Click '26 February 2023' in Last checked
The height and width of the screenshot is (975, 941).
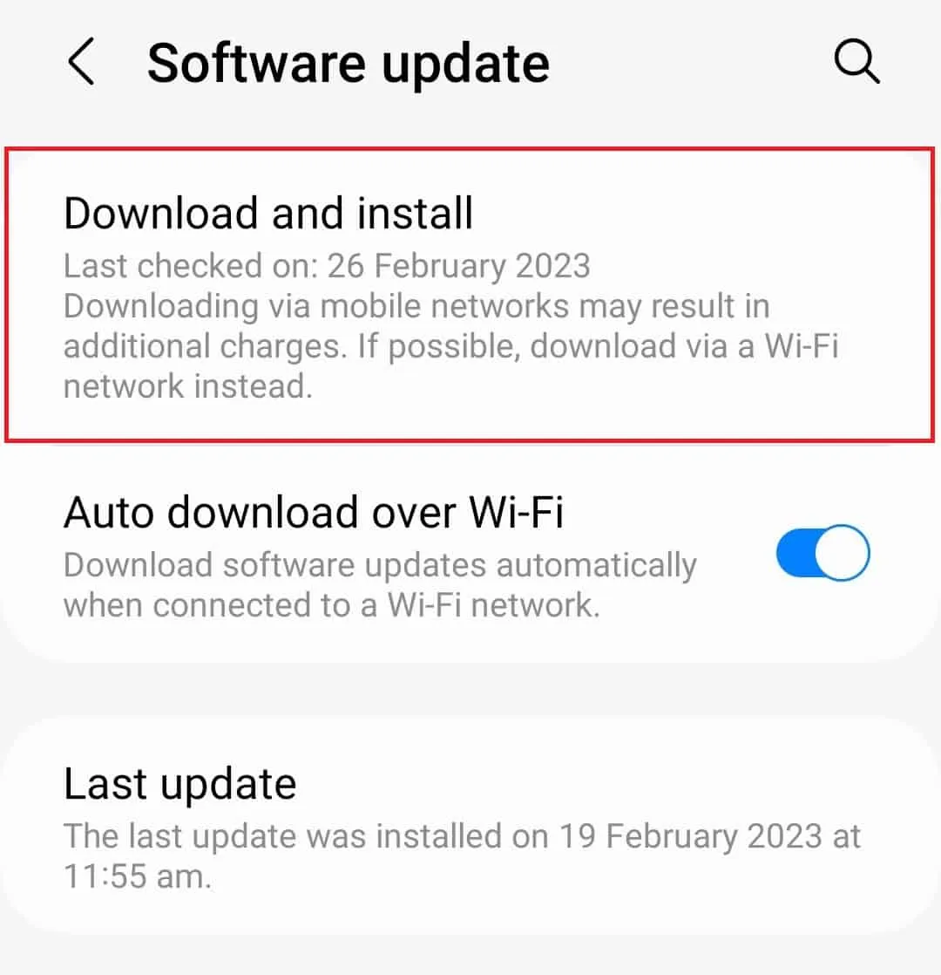pyautogui.click(x=458, y=266)
